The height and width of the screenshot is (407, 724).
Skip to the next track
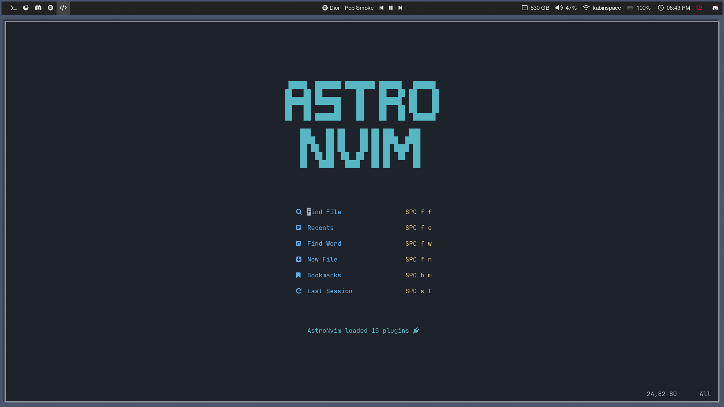(x=400, y=8)
